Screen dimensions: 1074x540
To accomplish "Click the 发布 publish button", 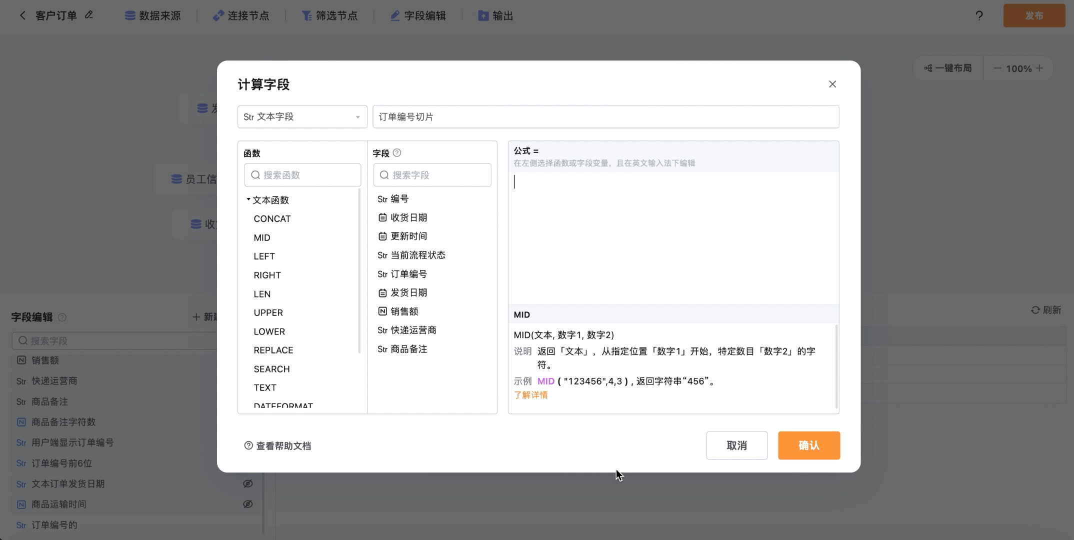I will (1034, 15).
